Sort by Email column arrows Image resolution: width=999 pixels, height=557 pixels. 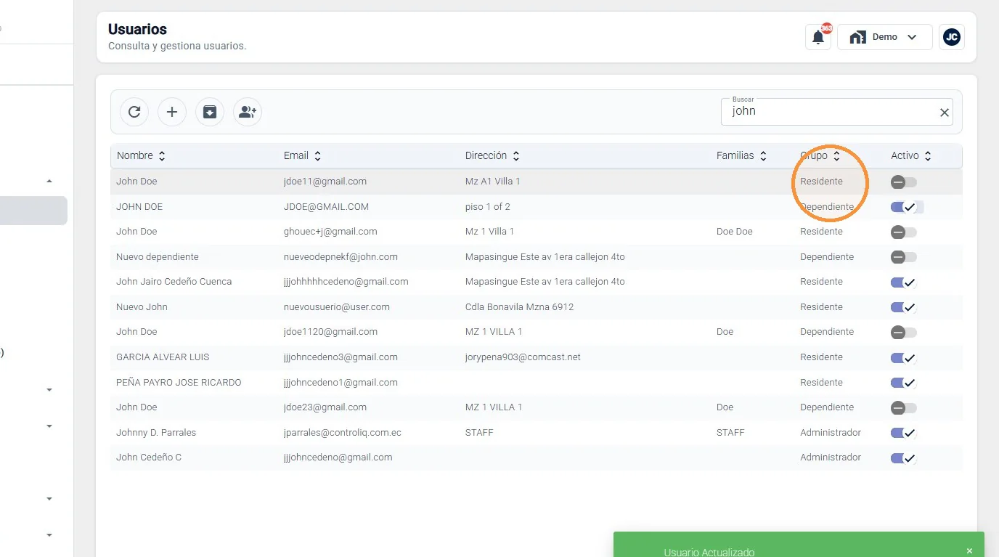(317, 156)
